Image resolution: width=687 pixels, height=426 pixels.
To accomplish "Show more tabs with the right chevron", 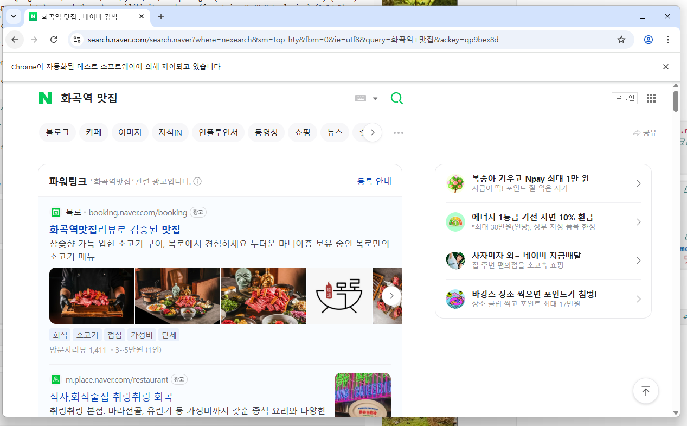I will tap(373, 132).
